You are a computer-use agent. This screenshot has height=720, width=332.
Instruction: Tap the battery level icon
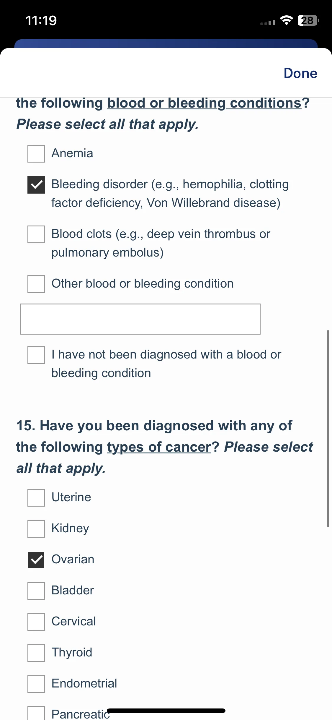coord(308,20)
